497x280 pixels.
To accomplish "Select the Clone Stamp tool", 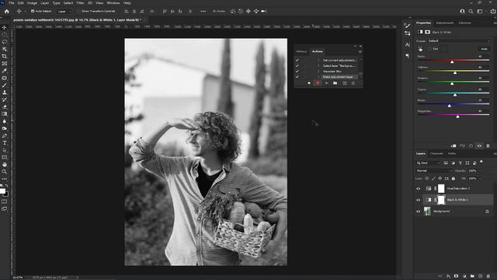I will 5,93.
